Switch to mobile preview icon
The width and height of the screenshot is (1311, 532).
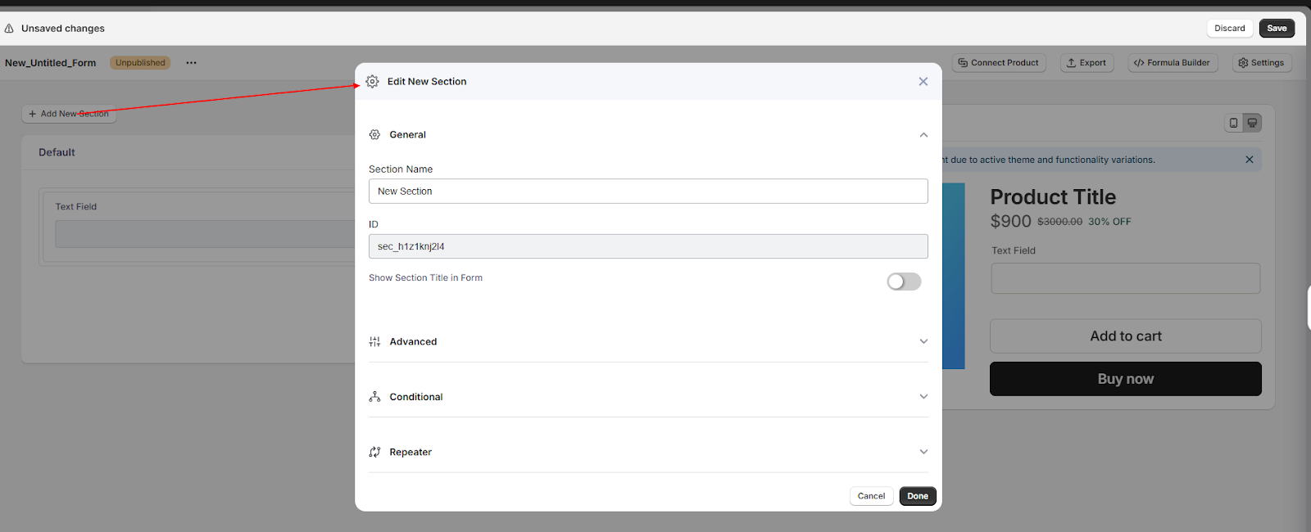(x=1233, y=123)
